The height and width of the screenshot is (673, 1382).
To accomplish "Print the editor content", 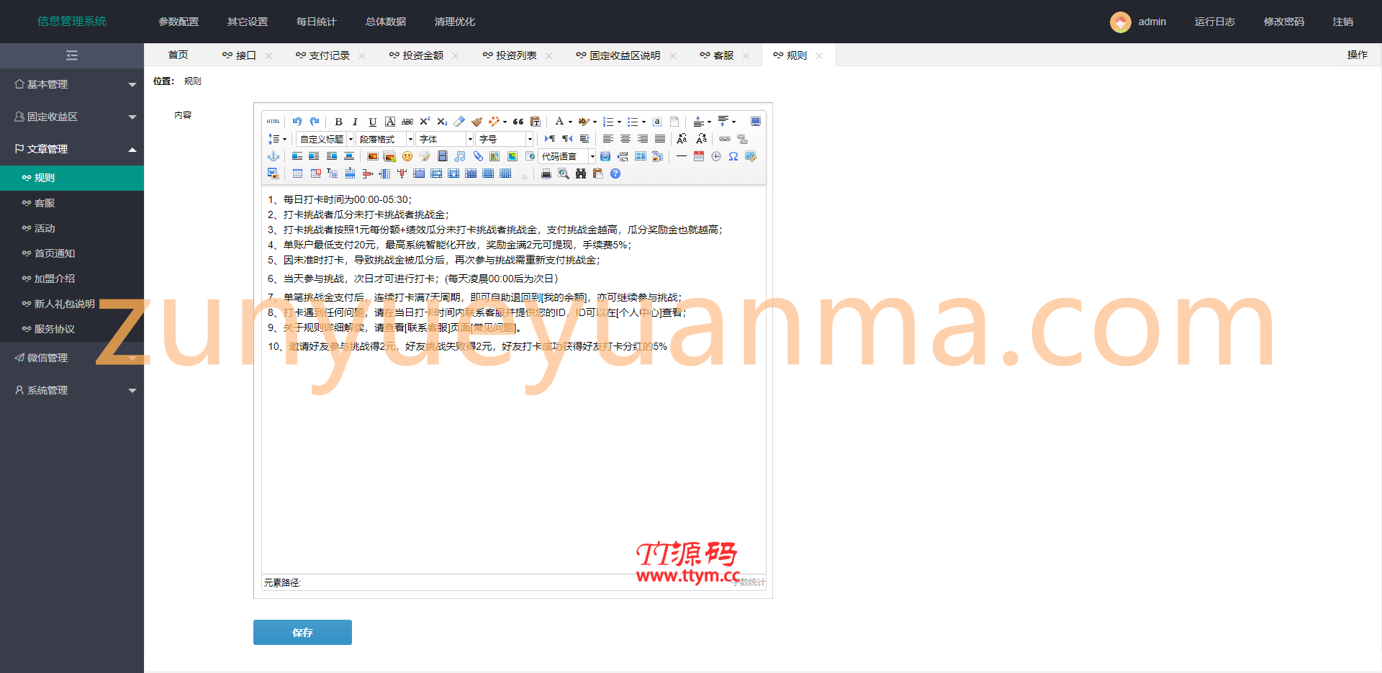I will (x=546, y=173).
